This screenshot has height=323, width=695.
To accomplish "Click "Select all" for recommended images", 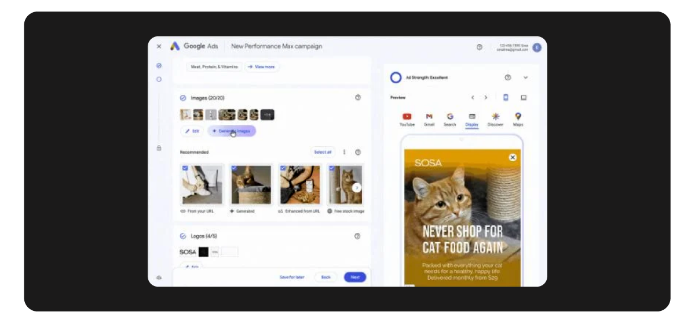I will 323,152.
